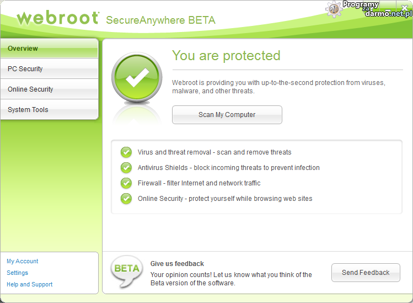Click check icon beside Virus and threat removal
This screenshot has width=413, height=303.
pyautogui.click(x=126, y=152)
